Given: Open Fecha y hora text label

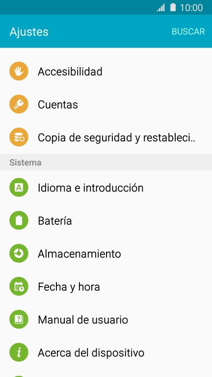Looking at the screenshot, I should click(69, 287).
